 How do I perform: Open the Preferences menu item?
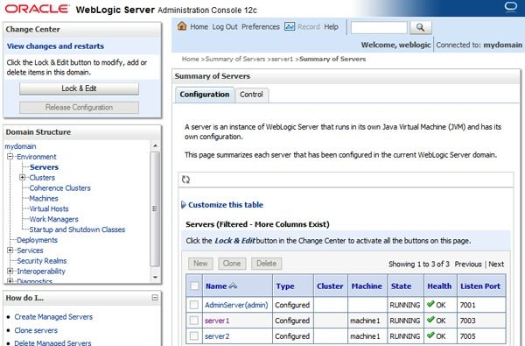click(261, 27)
